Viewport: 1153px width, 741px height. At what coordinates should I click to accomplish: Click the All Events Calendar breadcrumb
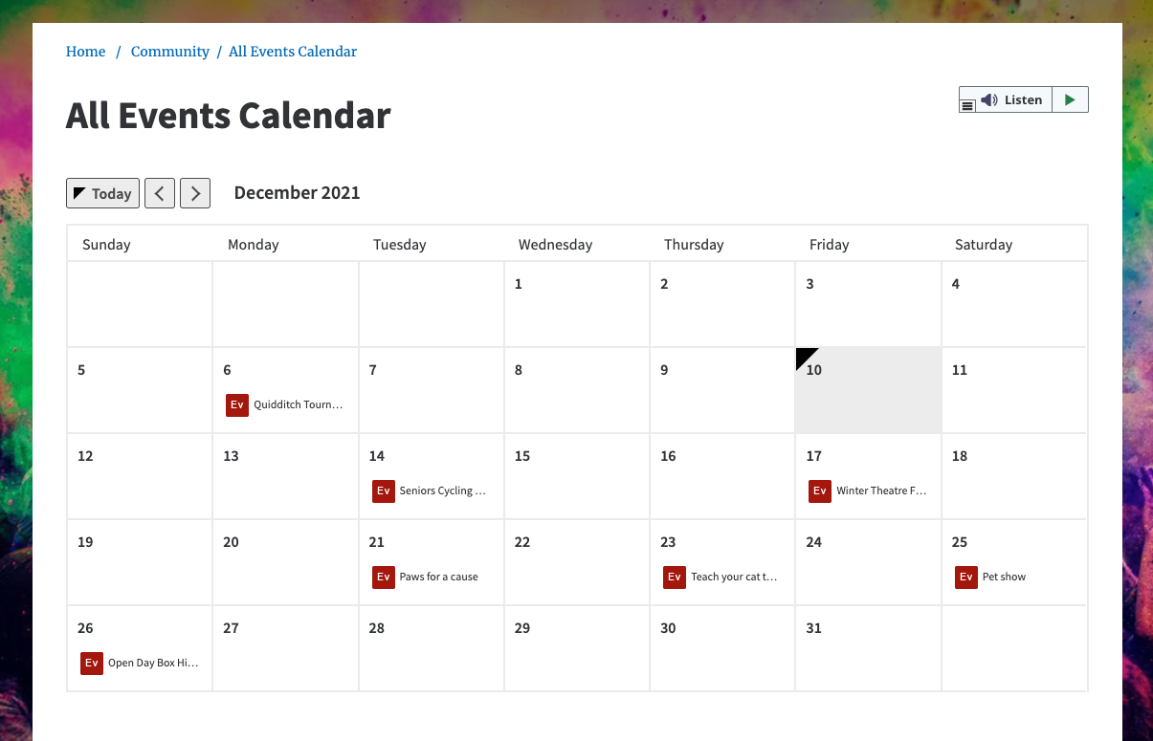pyautogui.click(x=293, y=52)
